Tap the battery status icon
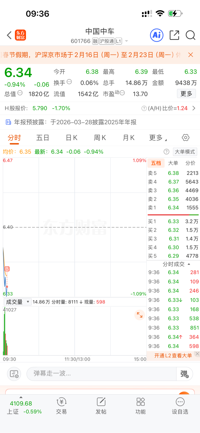This screenshot has width=200, height=433. pyautogui.click(x=175, y=14)
